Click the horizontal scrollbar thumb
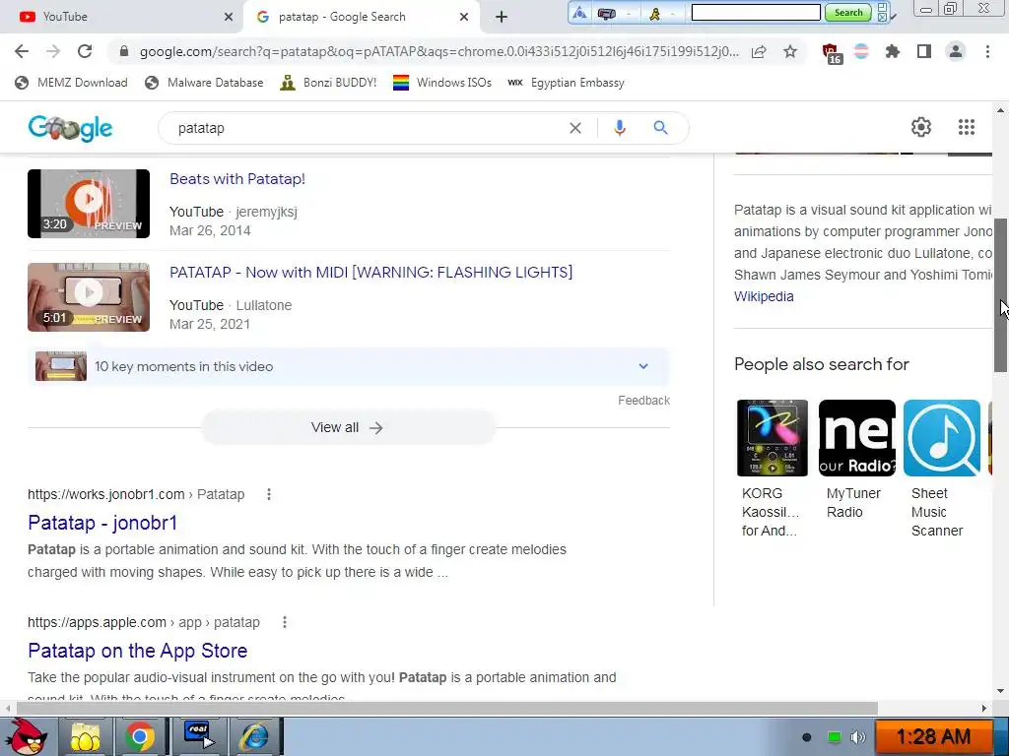The width and height of the screenshot is (1009, 756). click(x=446, y=709)
